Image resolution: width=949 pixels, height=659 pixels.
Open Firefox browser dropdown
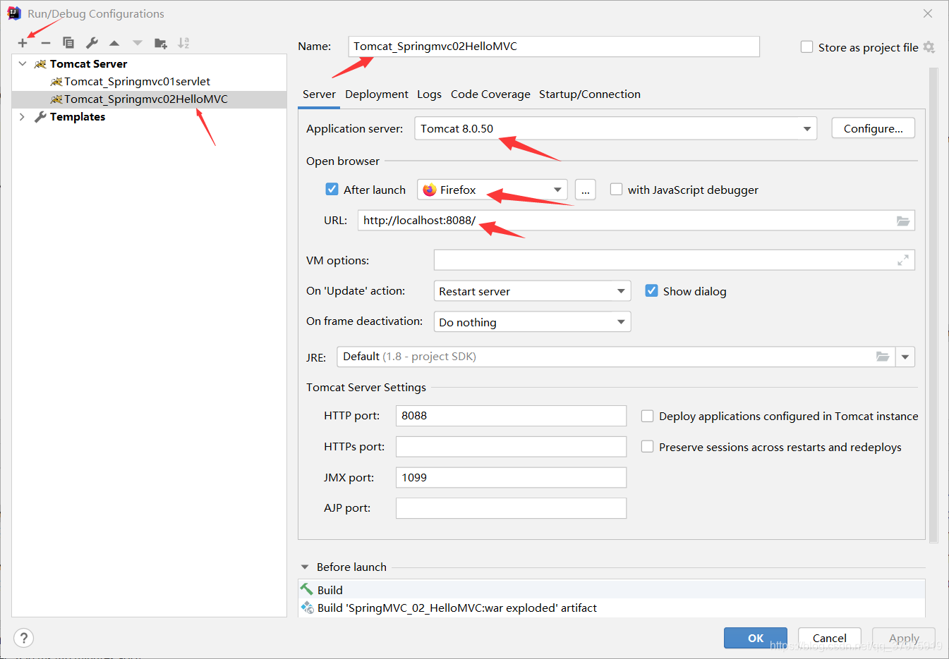(x=492, y=190)
